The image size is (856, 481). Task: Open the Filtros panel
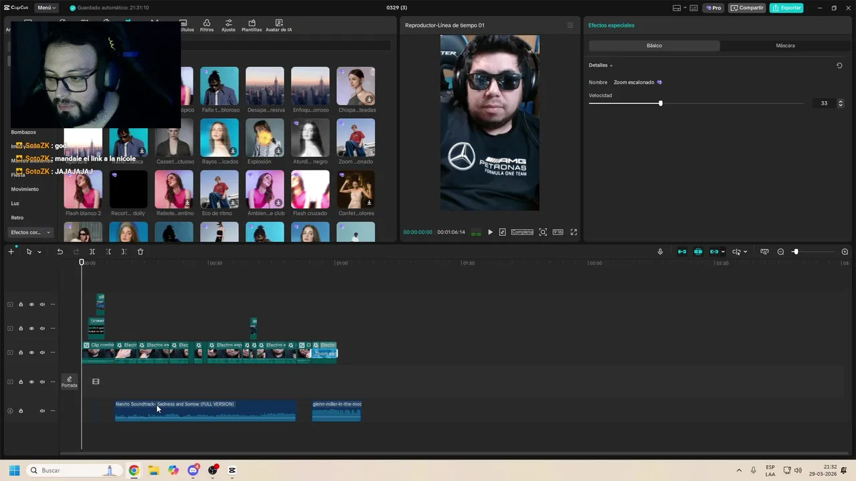pyautogui.click(x=207, y=25)
